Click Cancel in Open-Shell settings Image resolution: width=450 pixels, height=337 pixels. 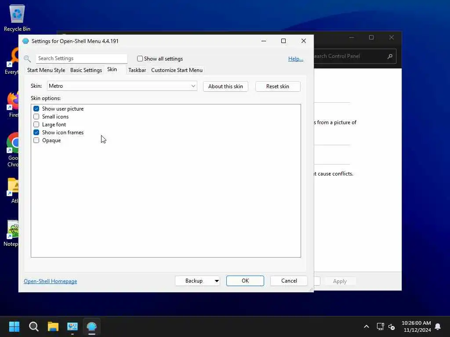tap(289, 281)
